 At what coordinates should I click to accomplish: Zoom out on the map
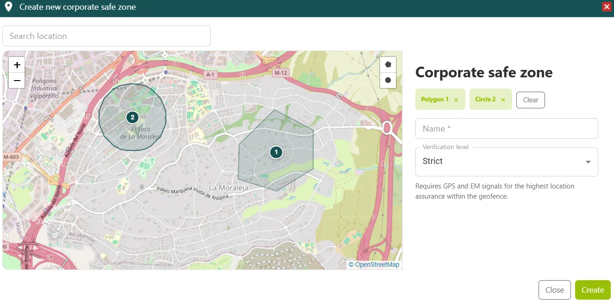click(17, 81)
